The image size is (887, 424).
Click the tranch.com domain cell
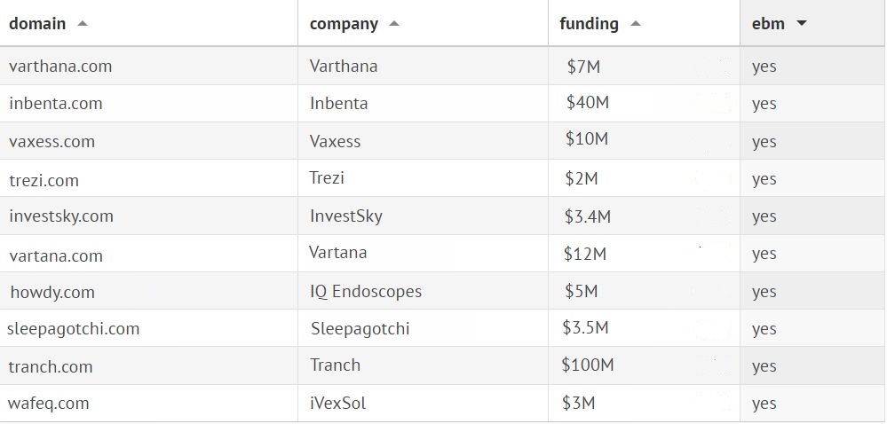point(51,366)
